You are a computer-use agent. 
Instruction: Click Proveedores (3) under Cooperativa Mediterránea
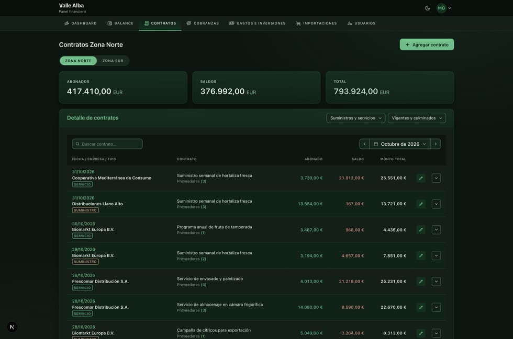click(192, 181)
